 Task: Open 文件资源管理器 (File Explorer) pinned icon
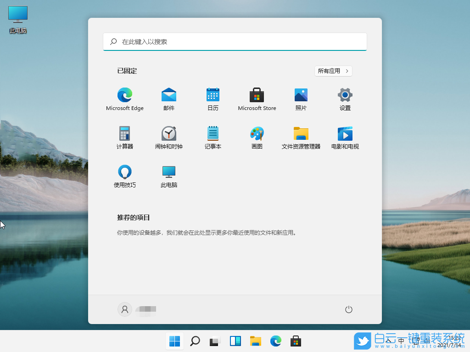pyautogui.click(x=301, y=133)
